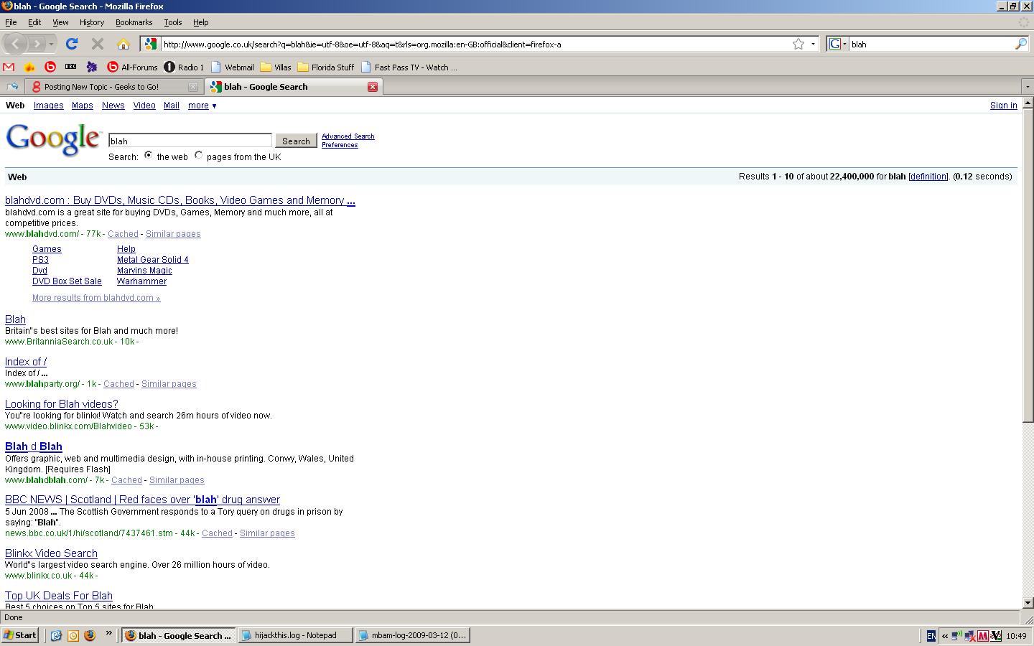Reload the page with the blue refresh icon
The width and height of the screenshot is (1034, 646).
coord(71,44)
